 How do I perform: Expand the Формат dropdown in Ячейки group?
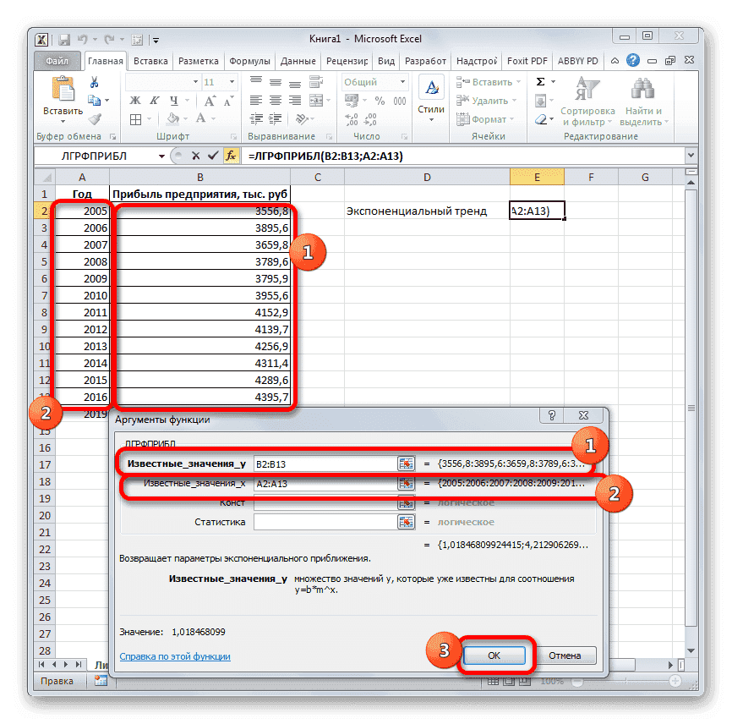coord(489,118)
